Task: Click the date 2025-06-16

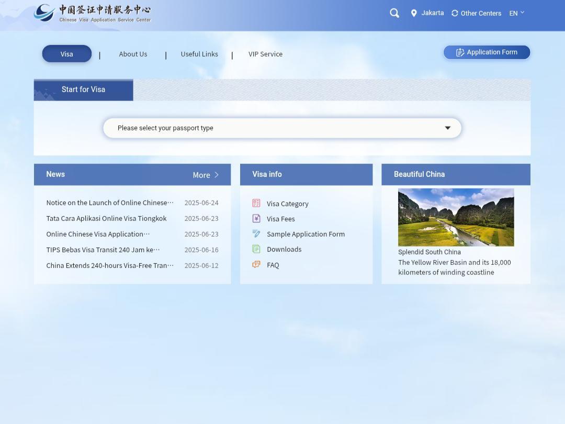Action: pos(201,250)
